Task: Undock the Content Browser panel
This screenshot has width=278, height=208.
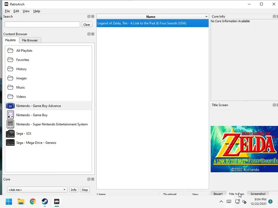Action: tap(89, 34)
